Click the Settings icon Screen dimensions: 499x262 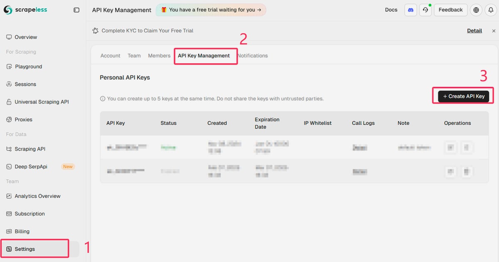tap(9, 249)
